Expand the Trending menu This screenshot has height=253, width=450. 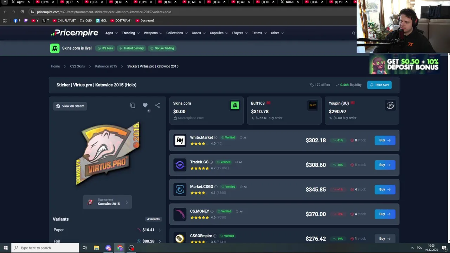pos(130,33)
